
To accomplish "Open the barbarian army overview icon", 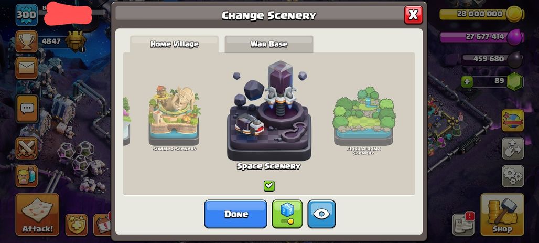I will pos(26,176).
